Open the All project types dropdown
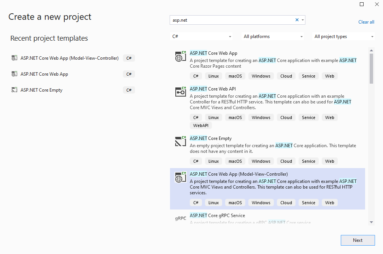Viewport: 383px width, 254px height. click(x=343, y=36)
